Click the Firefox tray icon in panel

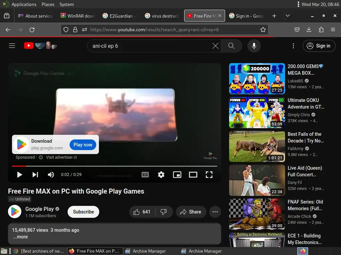(302, 251)
